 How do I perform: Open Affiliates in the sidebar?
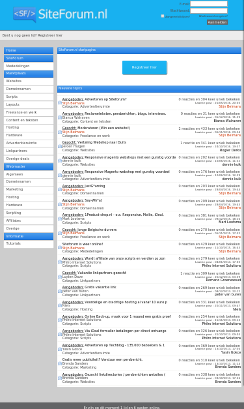point(29,220)
